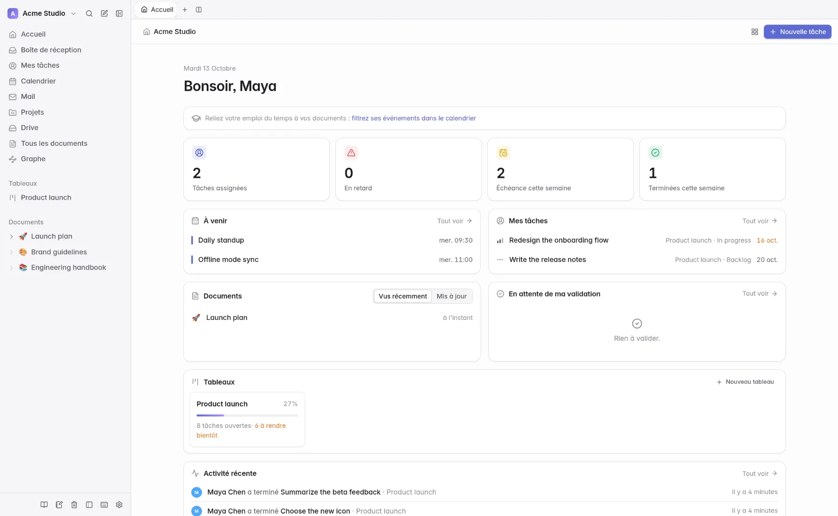Open the Product launch board in sidebar
This screenshot has height=516, width=838.
point(65,197)
